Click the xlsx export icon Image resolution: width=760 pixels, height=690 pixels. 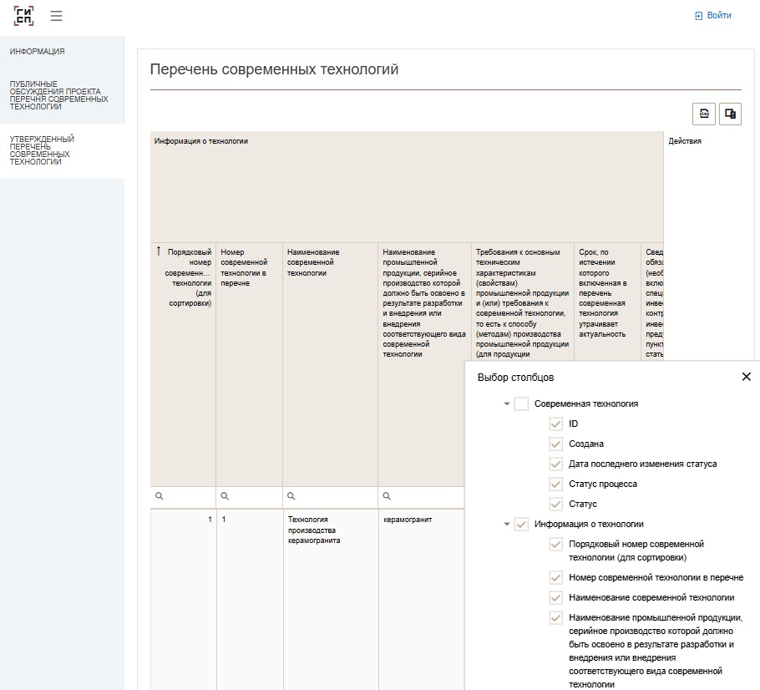coord(704,114)
